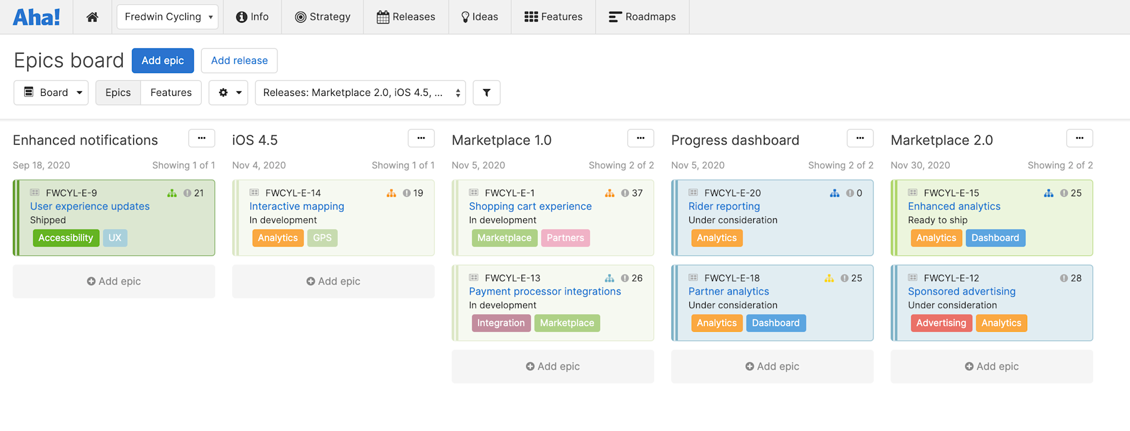Select the Epics view toggle
Screen dimensions: 1130x431
click(x=118, y=93)
